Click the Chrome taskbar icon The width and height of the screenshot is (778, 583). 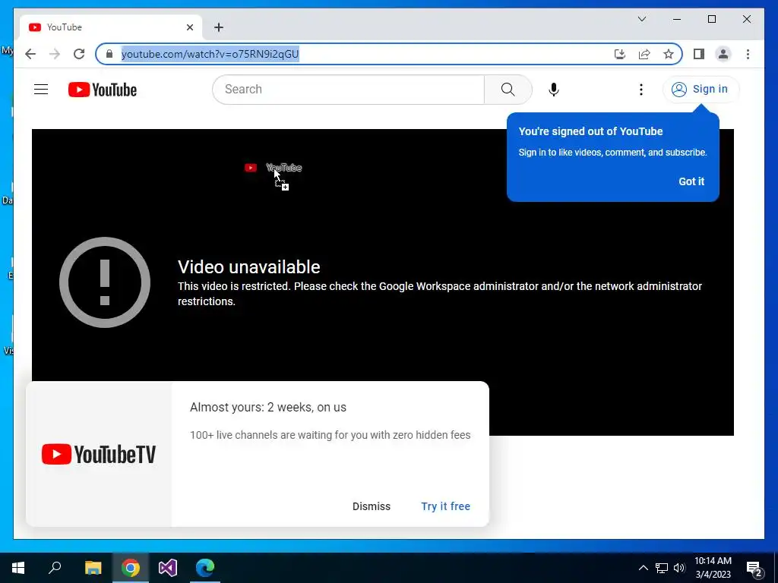131,568
